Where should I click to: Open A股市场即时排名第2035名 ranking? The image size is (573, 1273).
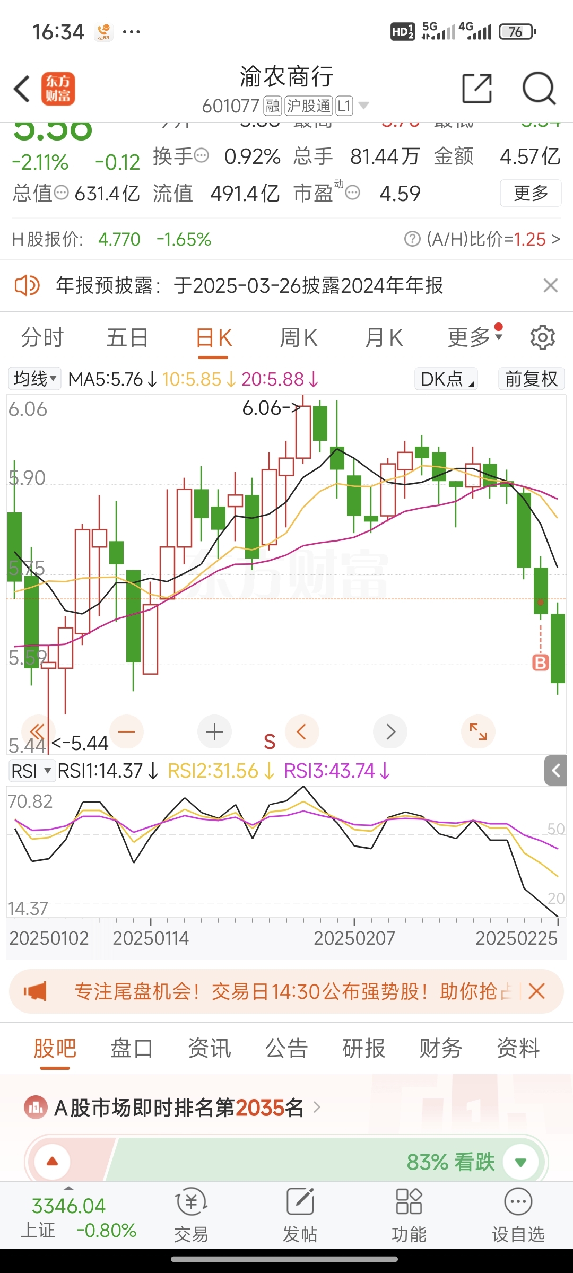[188, 1108]
